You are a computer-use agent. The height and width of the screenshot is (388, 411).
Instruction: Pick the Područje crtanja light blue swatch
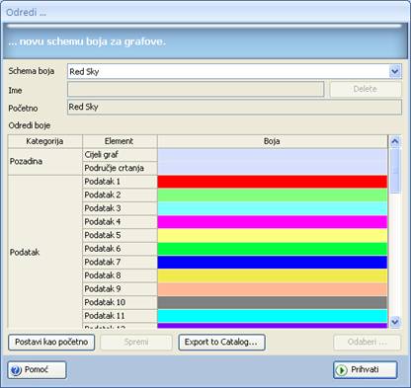point(273,168)
